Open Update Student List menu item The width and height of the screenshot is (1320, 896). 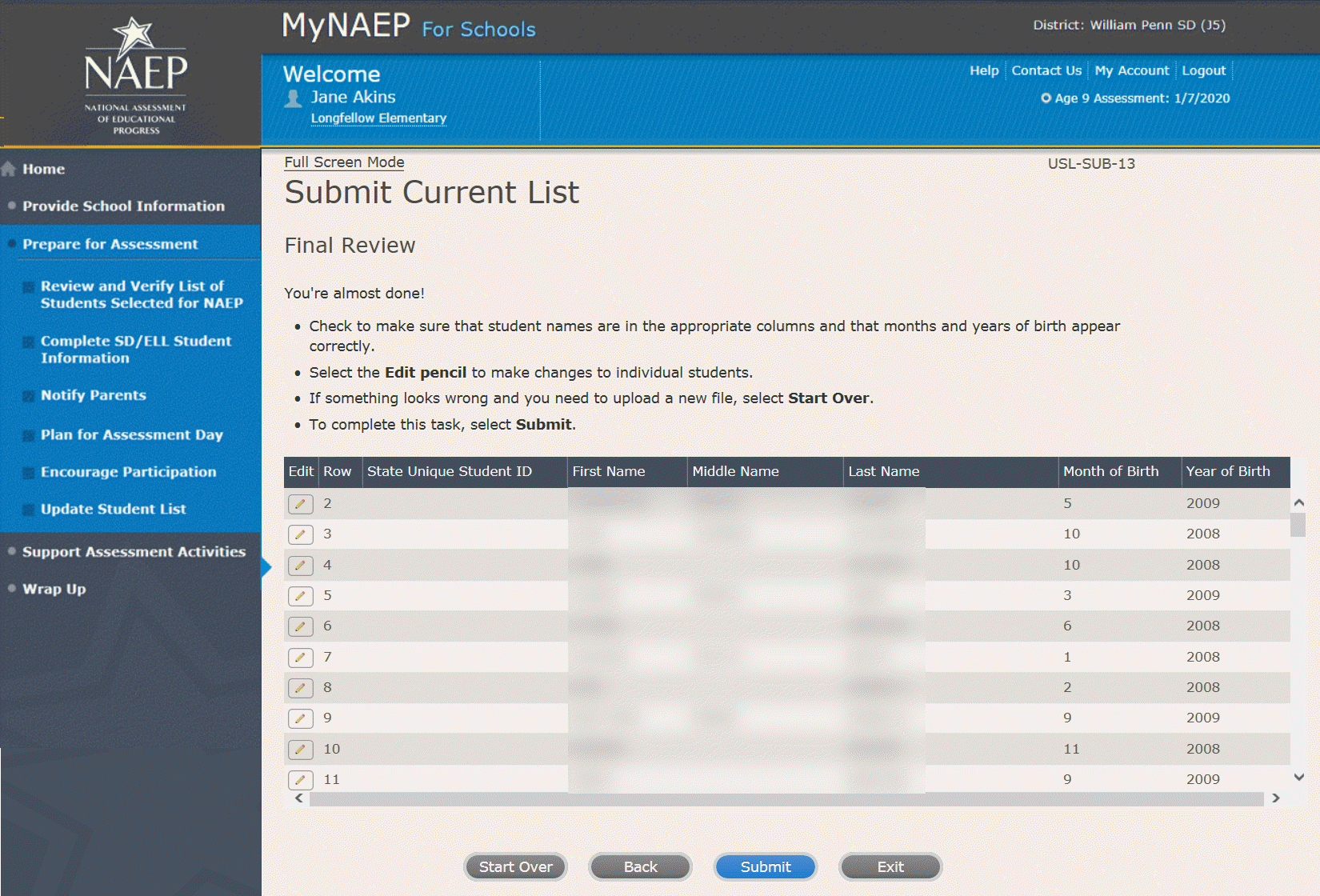[x=113, y=510]
